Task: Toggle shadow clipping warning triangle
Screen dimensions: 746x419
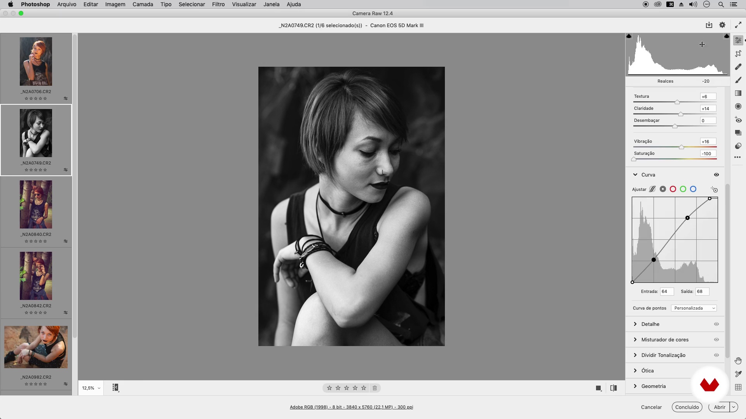Action: (x=629, y=36)
